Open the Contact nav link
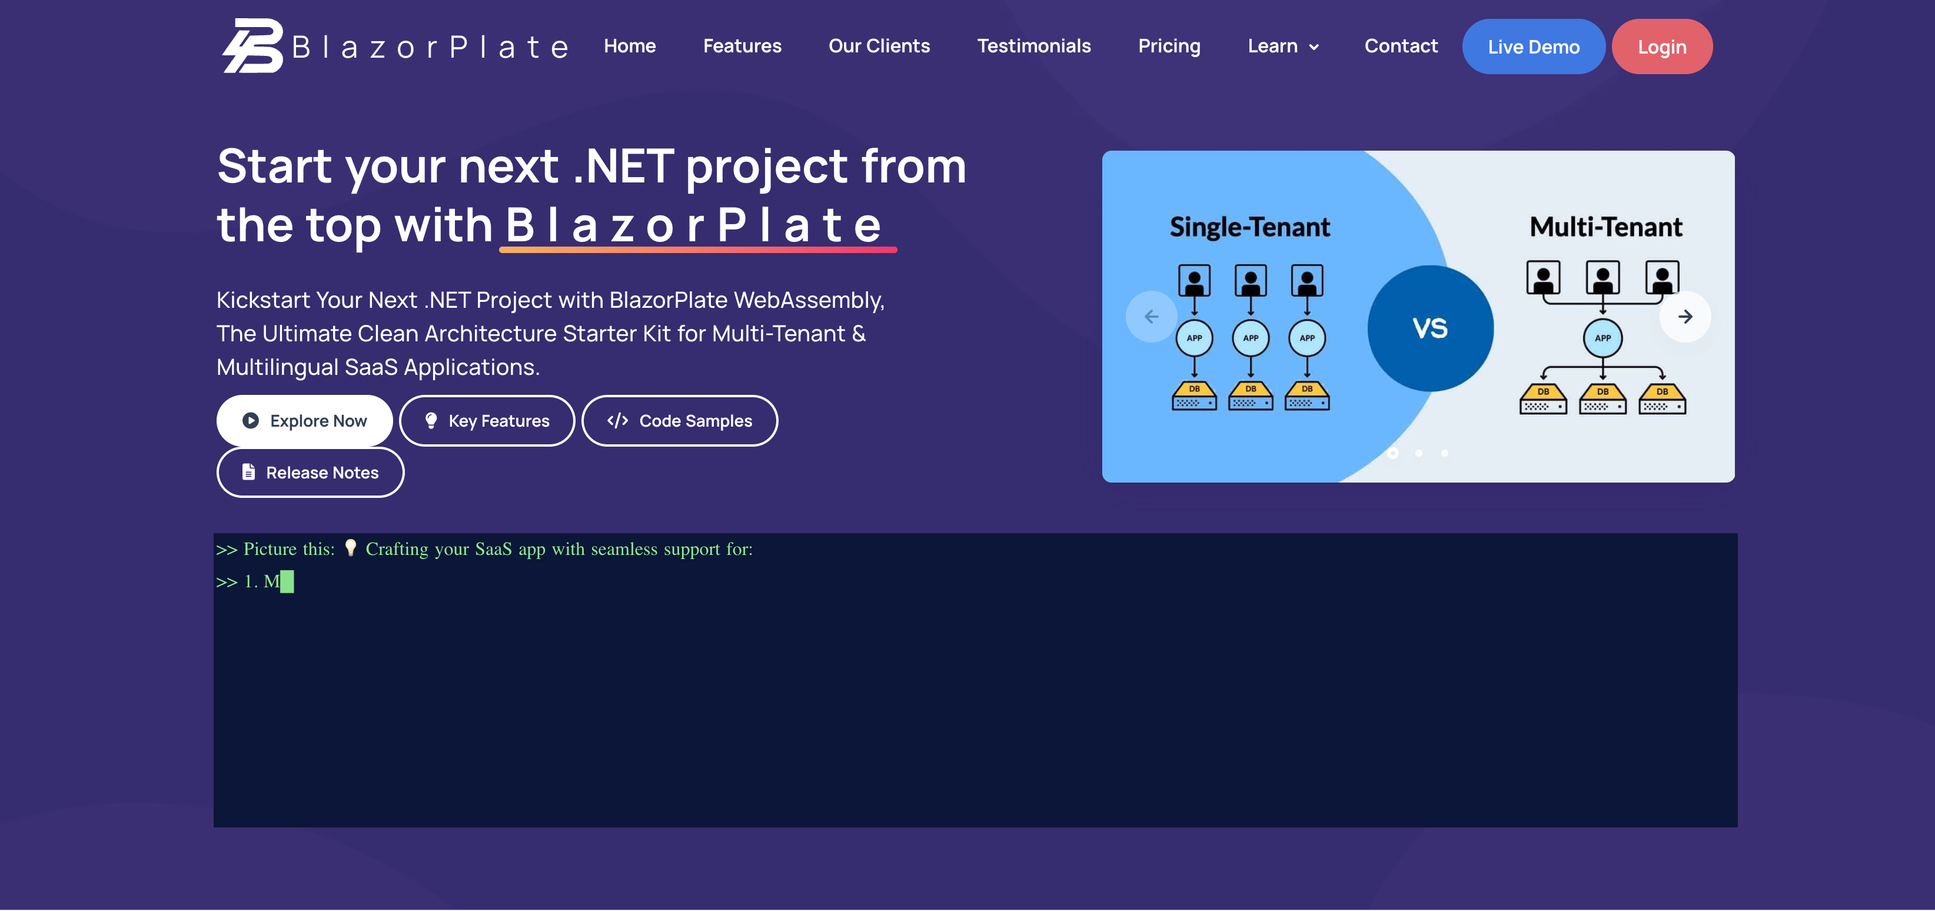 1401,46
